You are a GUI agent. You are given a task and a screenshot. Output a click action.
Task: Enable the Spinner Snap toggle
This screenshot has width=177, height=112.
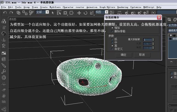tap(146, 13)
